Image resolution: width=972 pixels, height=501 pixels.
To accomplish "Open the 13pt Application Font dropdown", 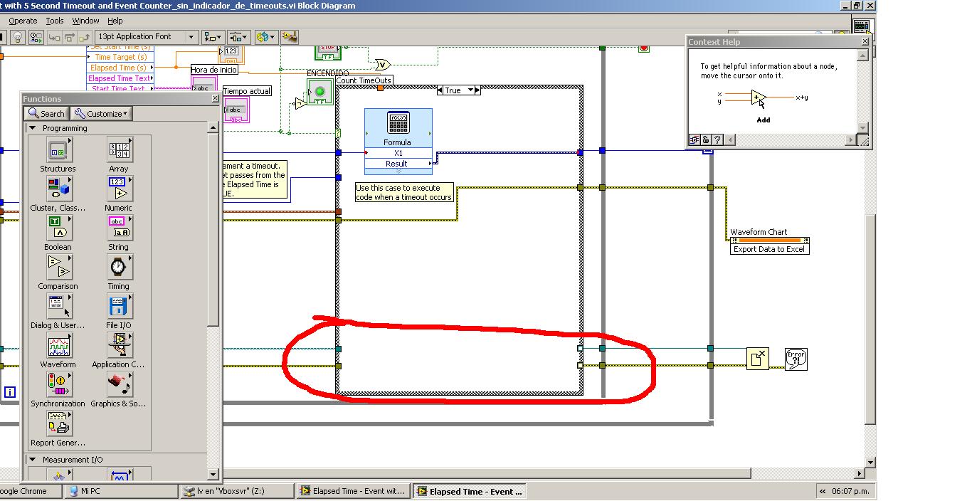I will [x=147, y=37].
